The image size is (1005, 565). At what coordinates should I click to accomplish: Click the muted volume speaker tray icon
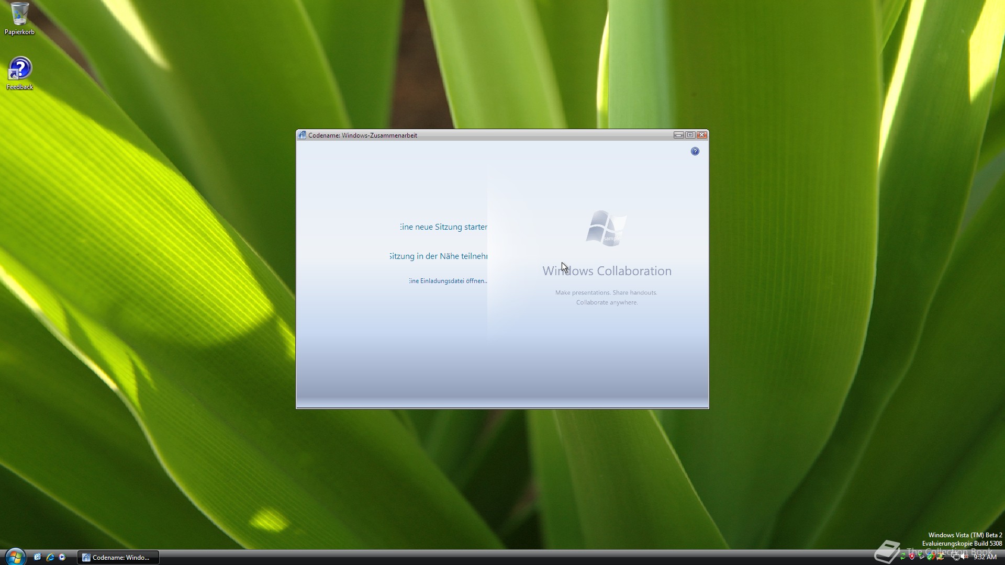click(964, 556)
